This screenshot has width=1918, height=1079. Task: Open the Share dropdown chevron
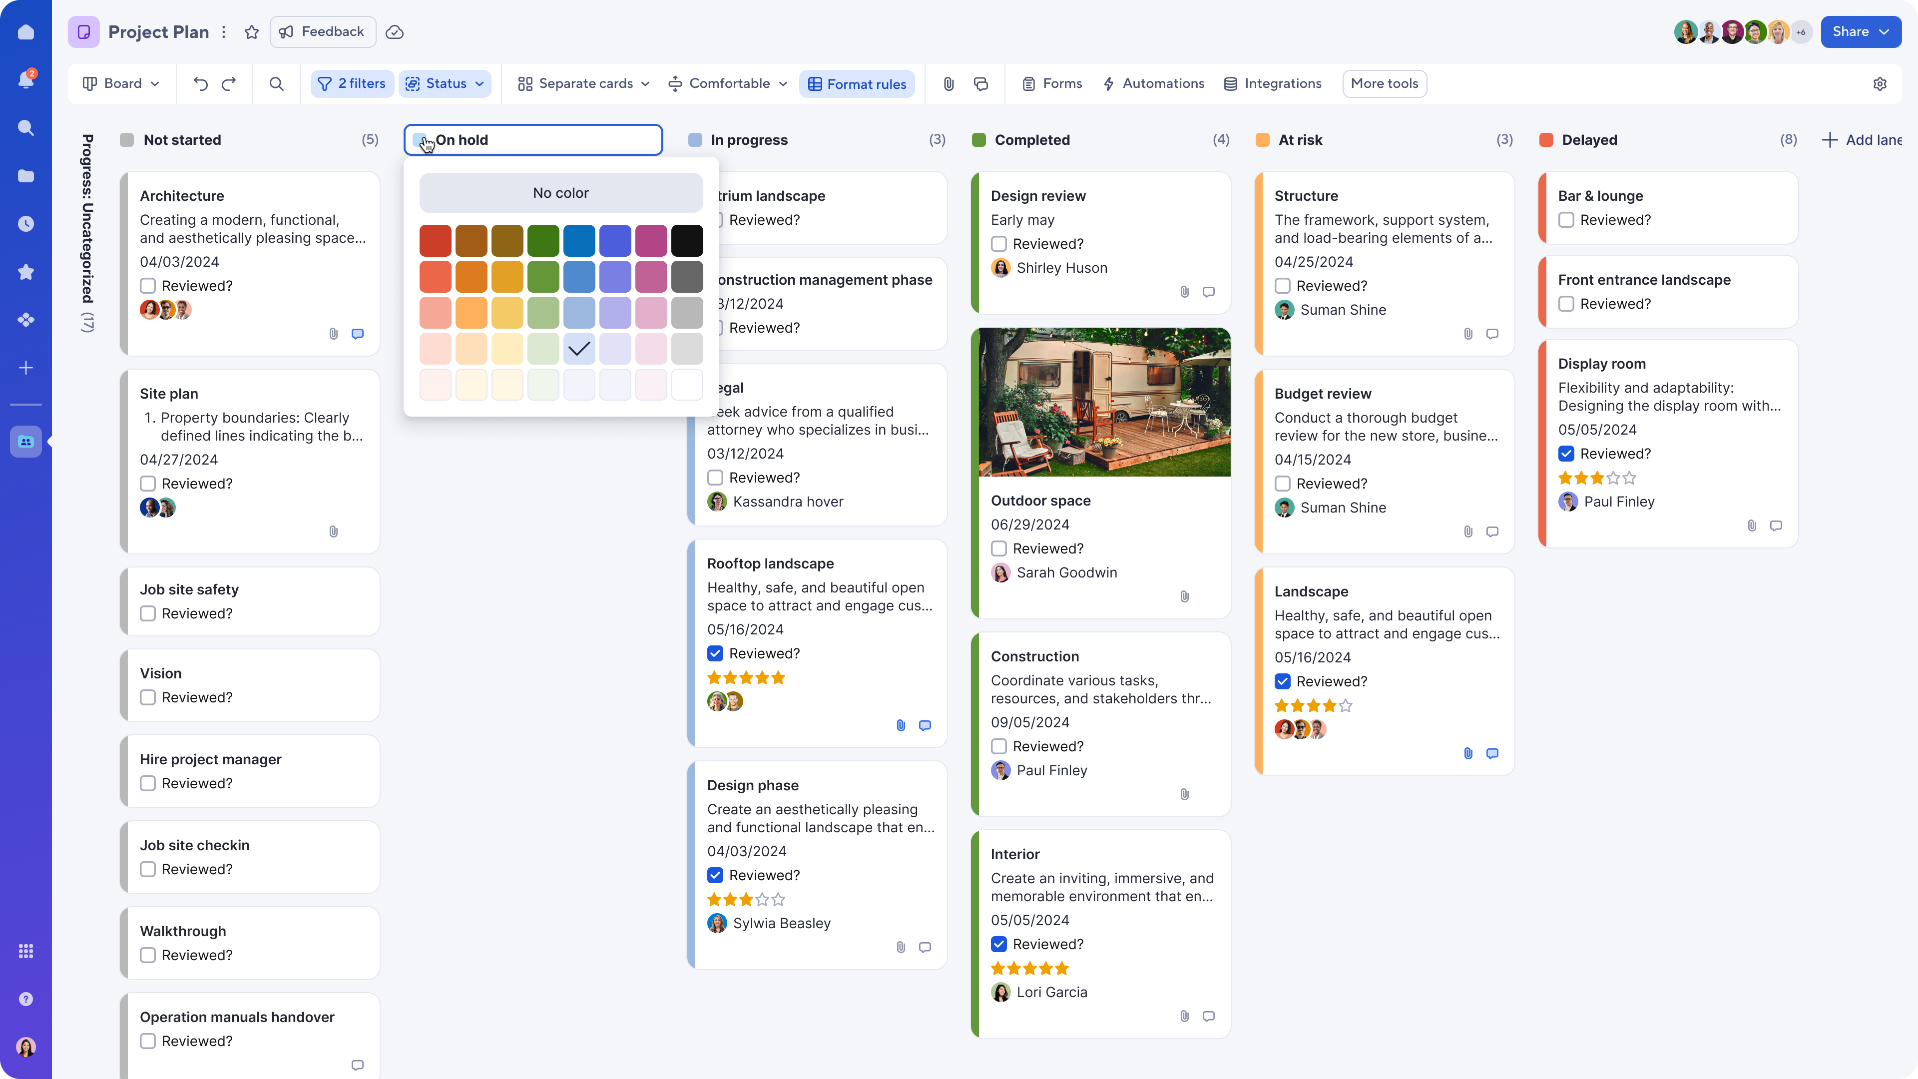pos(1885,32)
